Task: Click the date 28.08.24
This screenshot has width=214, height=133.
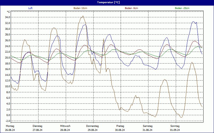Action: coord(65,130)
